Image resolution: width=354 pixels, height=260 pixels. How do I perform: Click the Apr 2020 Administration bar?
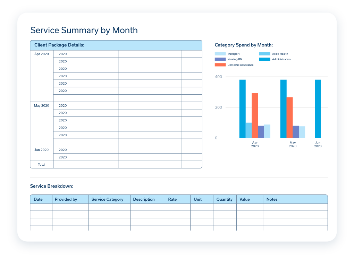(242, 109)
